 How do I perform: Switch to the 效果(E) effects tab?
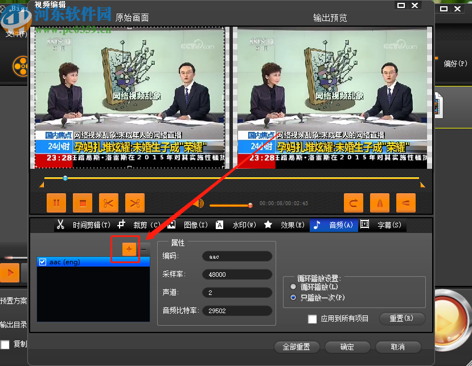pos(293,225)
